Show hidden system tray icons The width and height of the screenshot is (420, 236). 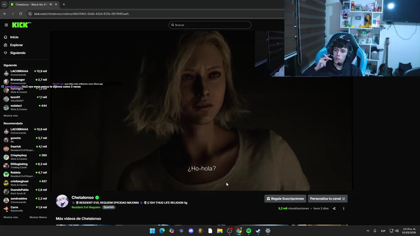point(368,231)
